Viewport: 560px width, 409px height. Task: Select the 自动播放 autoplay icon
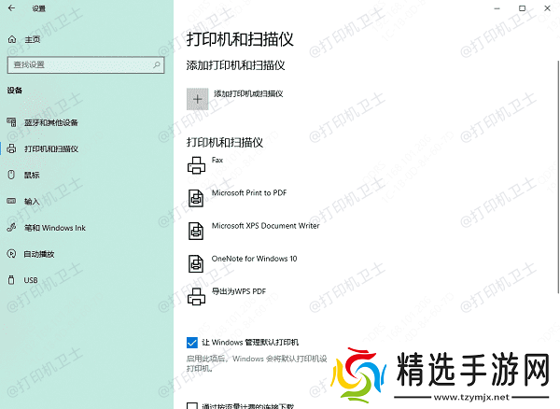(x=11, y=254)
